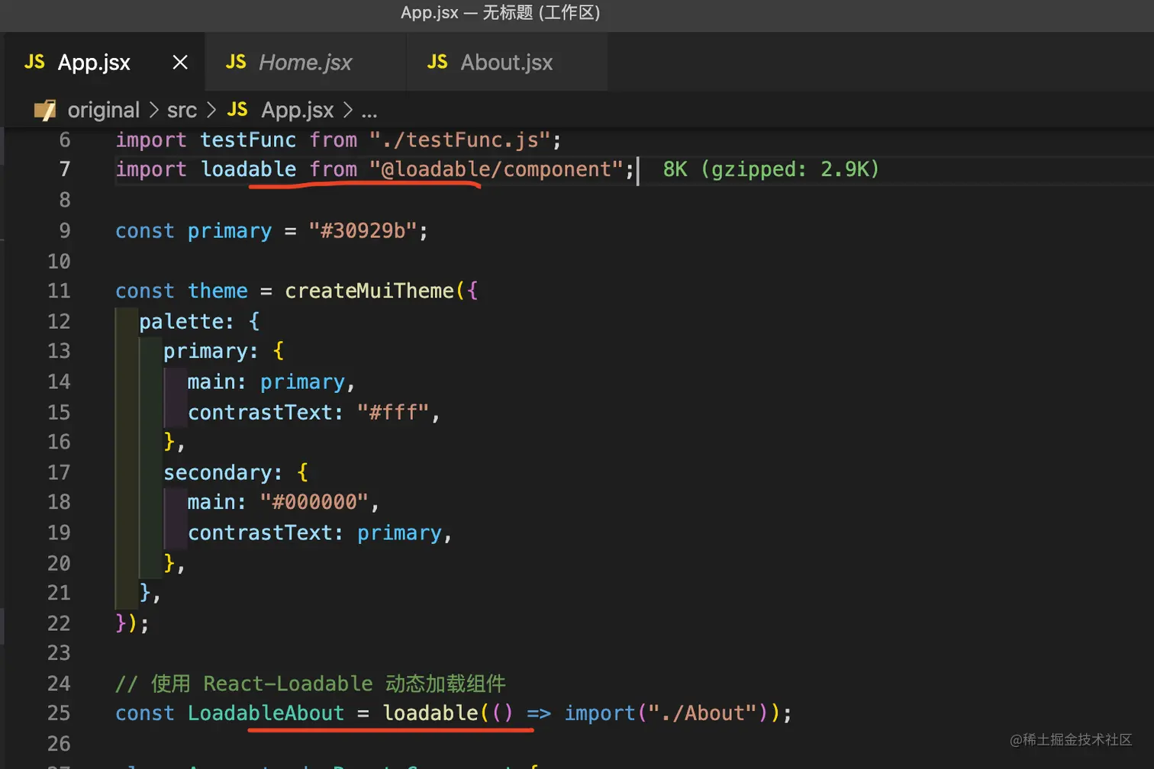Open the breadcrumb ellipsis symbol list

point(369,111)
